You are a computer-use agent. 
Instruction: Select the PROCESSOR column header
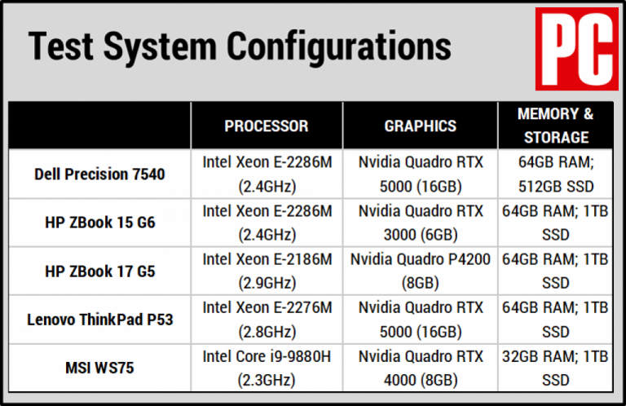[x=267, y=126]
